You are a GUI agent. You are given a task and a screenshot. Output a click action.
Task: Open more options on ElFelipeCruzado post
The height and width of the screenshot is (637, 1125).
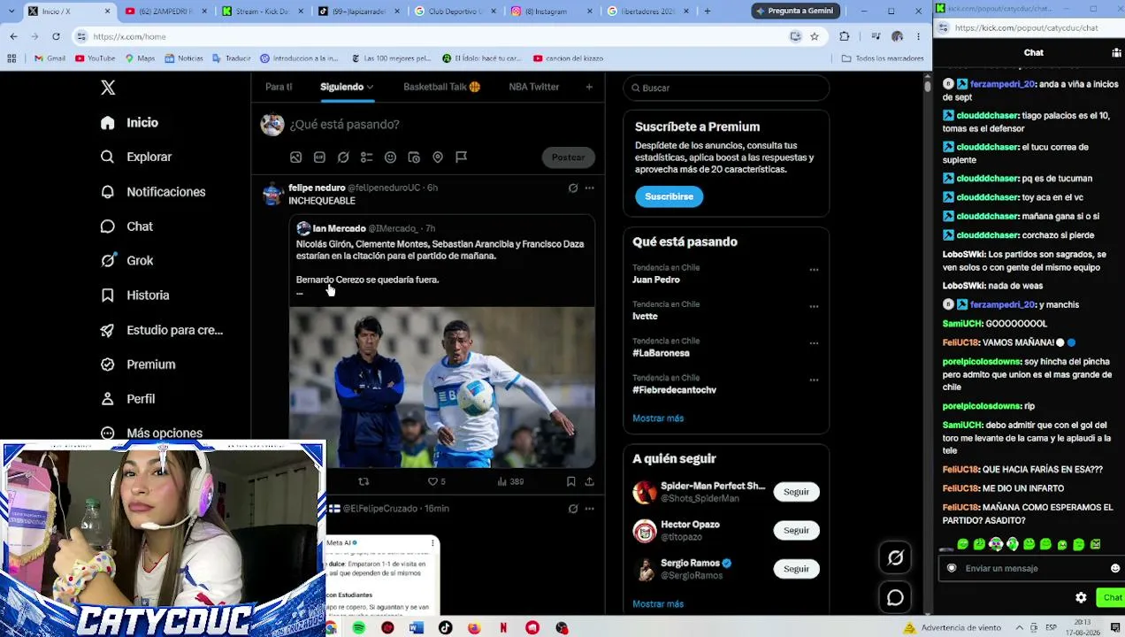pyautogui.click(x=590, y=509)
